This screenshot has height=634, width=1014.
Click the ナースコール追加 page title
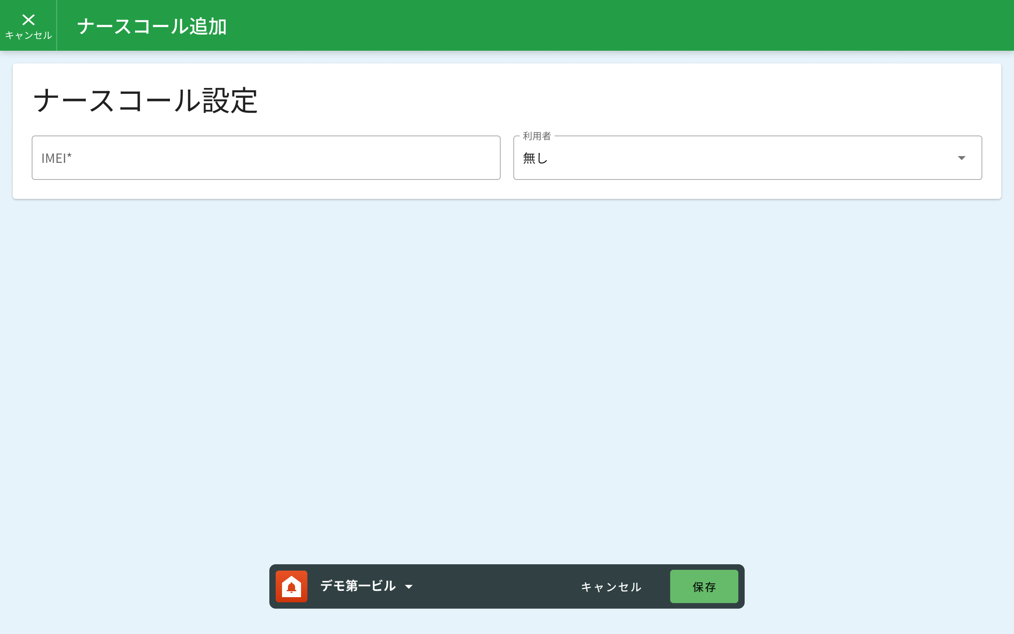click(152, 27)
